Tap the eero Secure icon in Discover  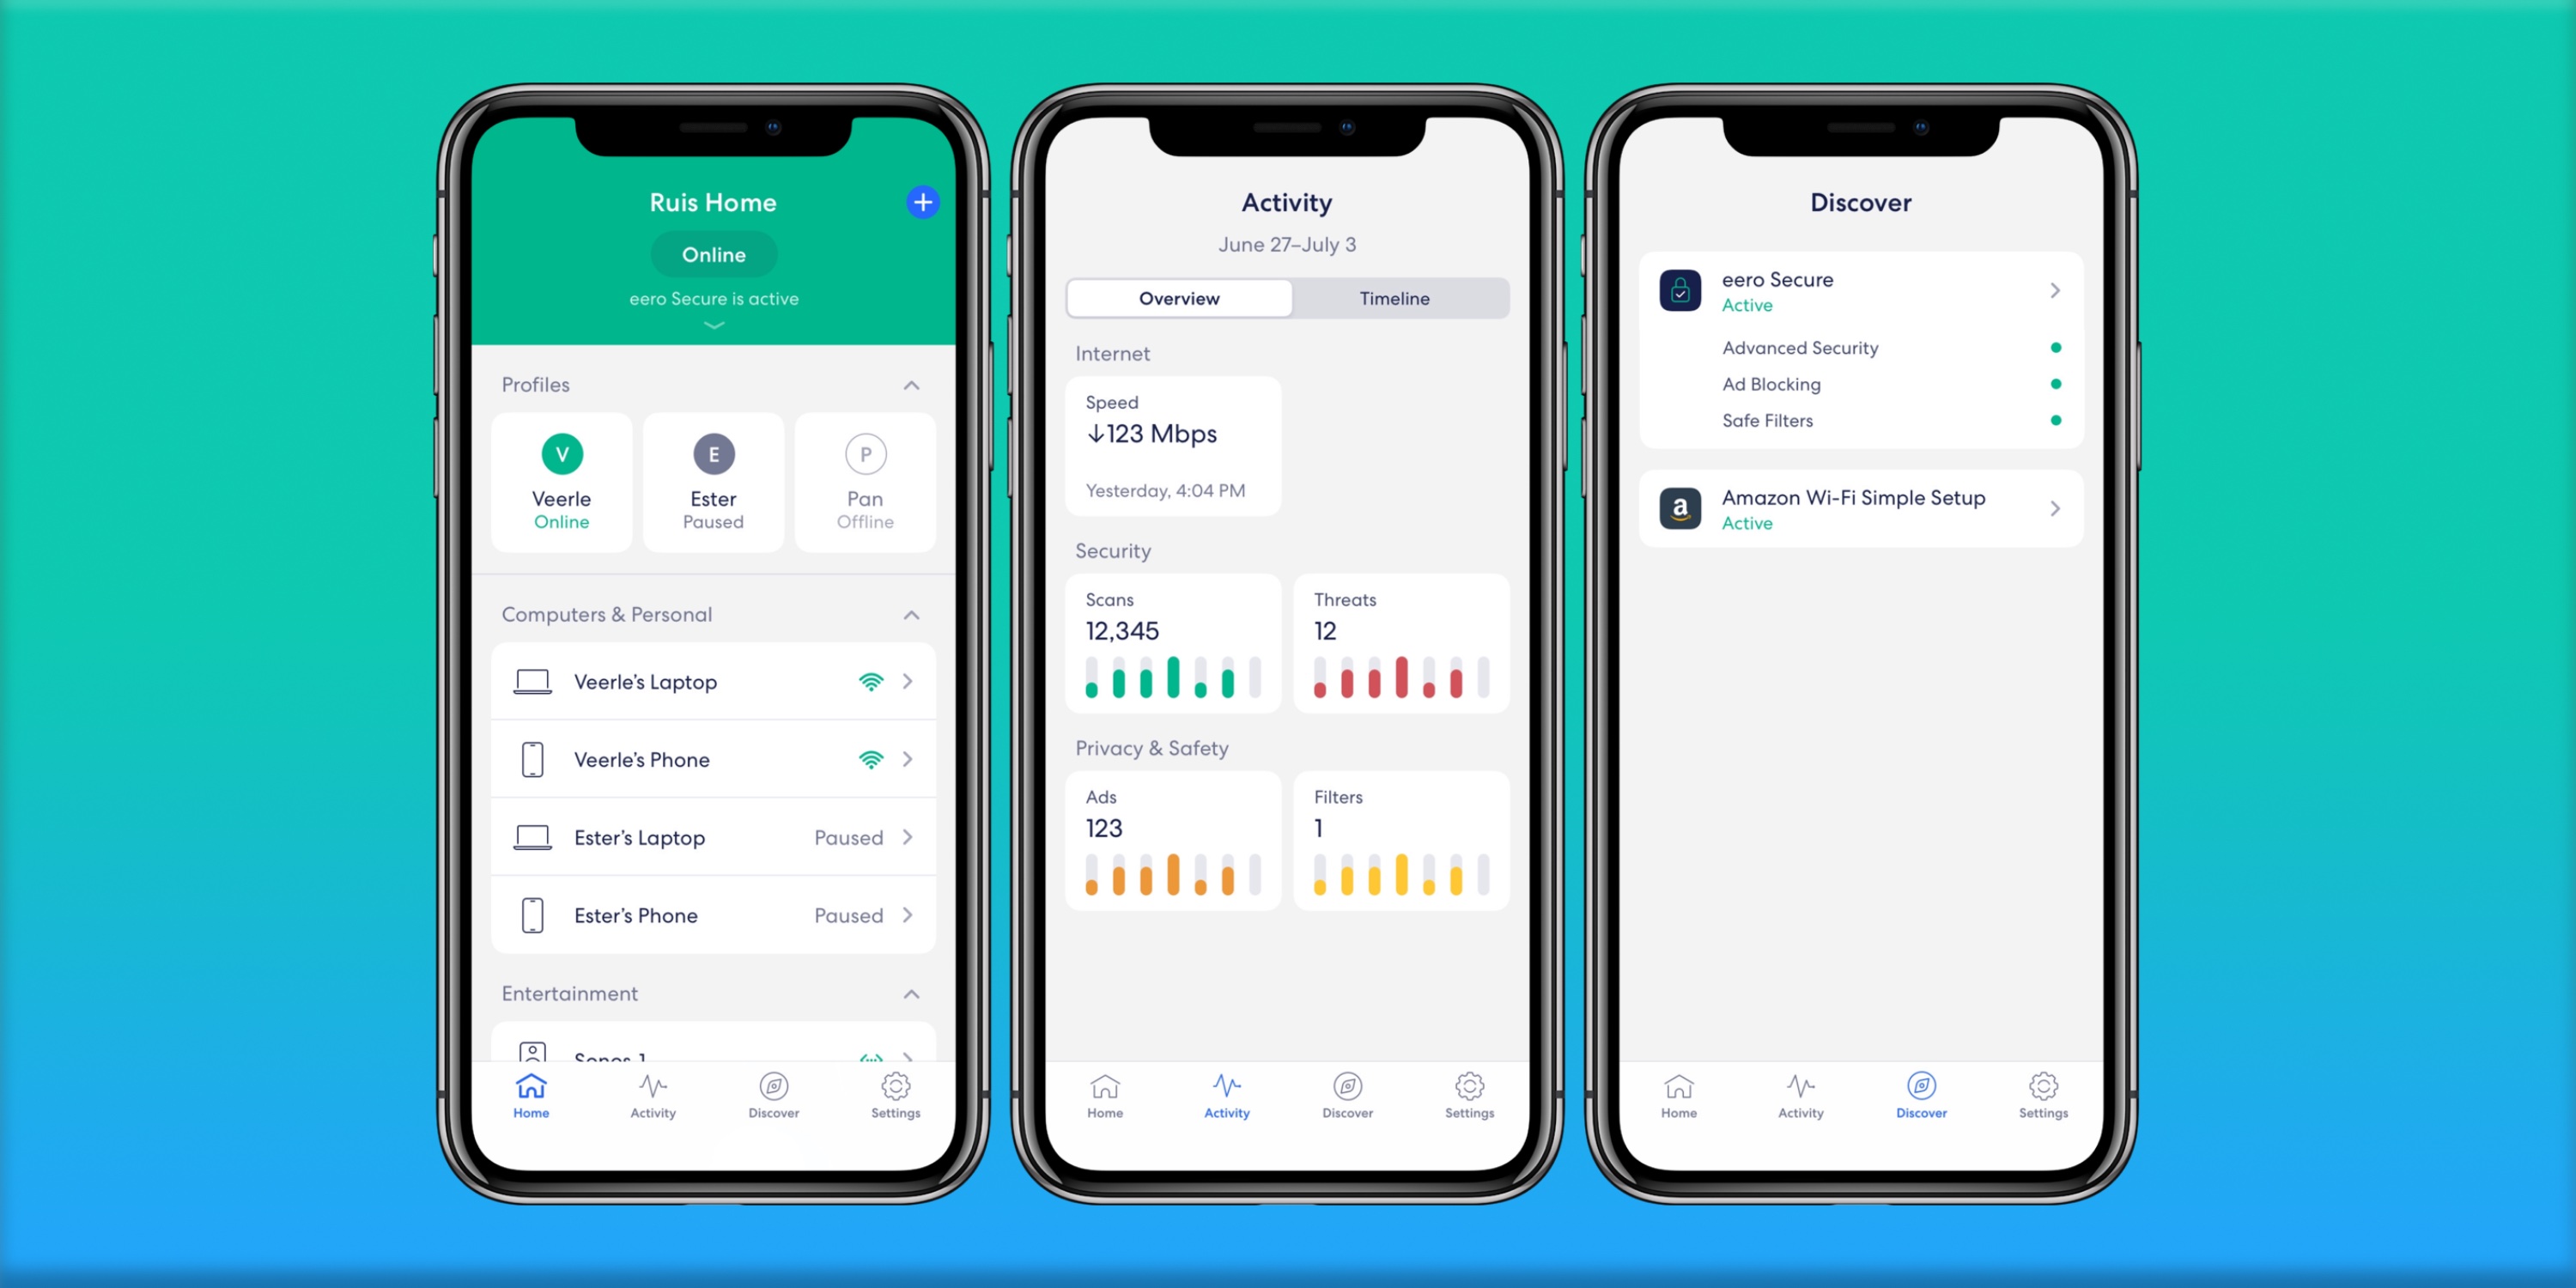pyautogui.click(x=1680, y=288)
